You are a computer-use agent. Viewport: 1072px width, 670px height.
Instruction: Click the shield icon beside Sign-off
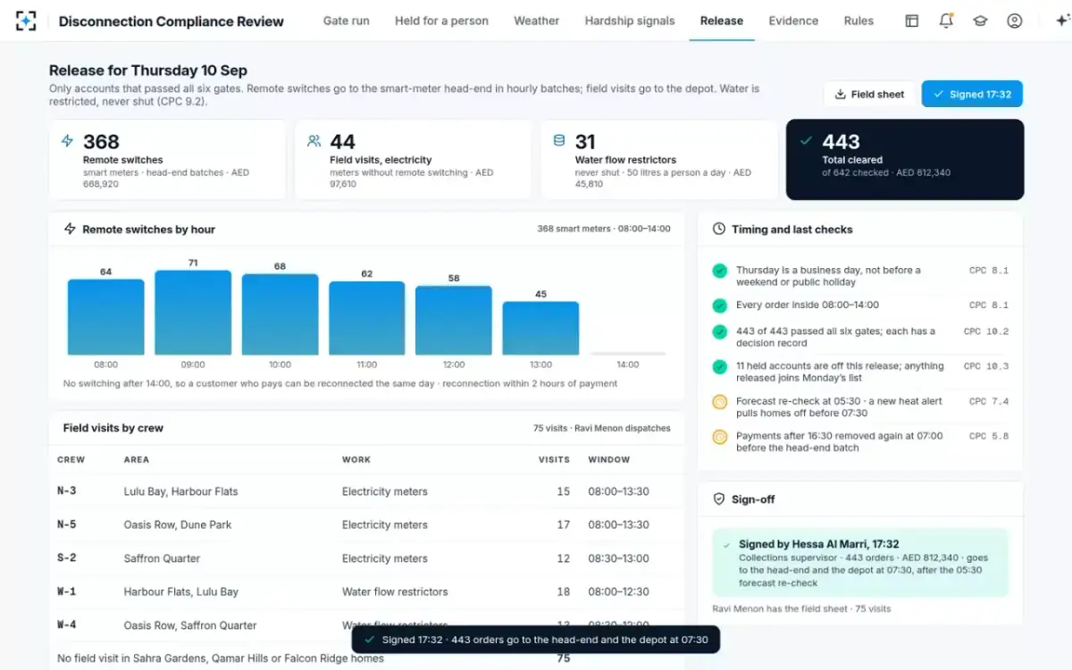coord(718,499)
